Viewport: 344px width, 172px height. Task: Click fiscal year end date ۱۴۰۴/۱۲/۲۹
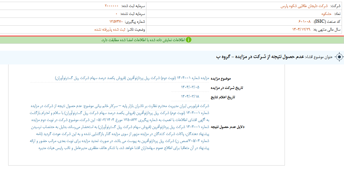302,29
